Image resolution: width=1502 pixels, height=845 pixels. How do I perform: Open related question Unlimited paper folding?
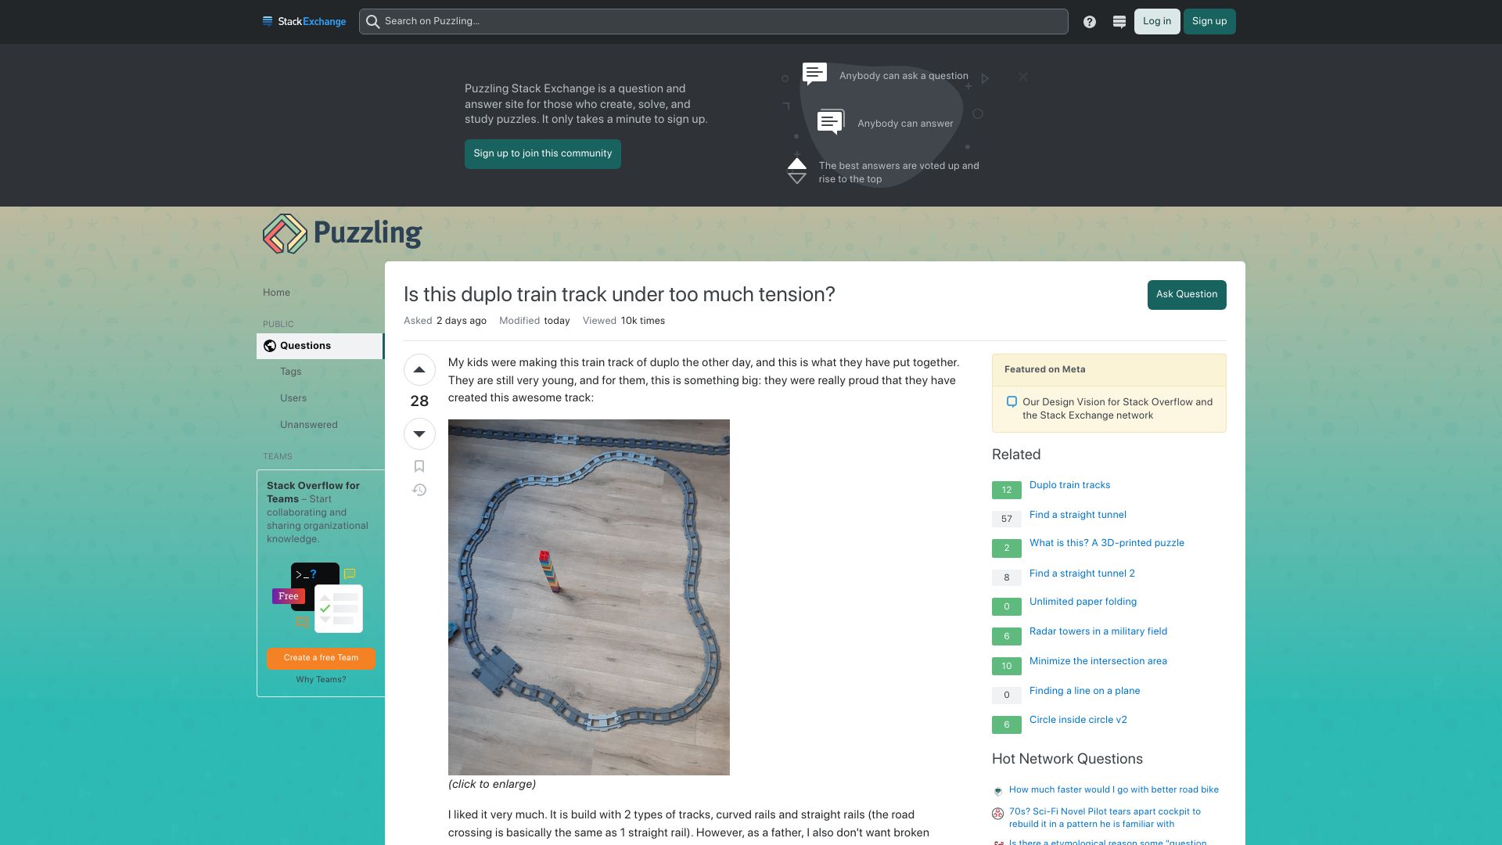1083,602
